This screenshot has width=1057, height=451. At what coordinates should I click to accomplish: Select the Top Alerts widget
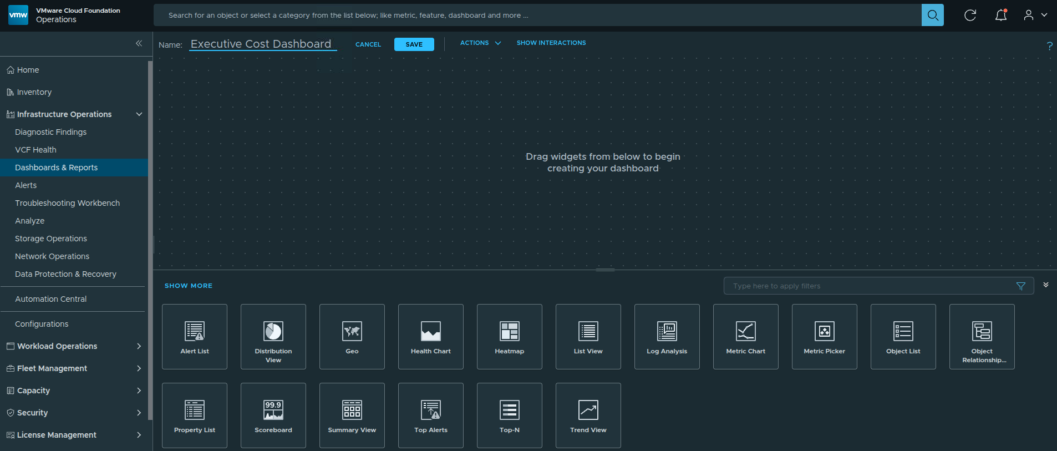click(431, 415)
